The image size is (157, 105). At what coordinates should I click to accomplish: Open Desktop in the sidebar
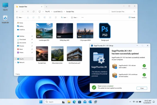[21, 36]
